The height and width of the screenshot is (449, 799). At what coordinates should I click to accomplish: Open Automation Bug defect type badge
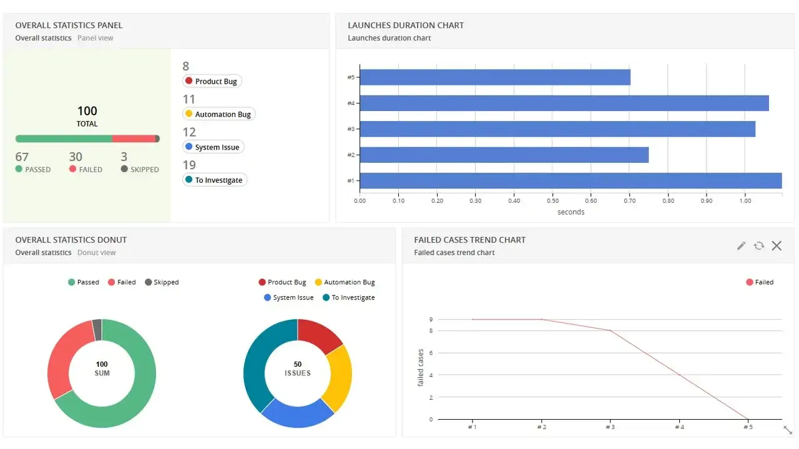(218, 114)
